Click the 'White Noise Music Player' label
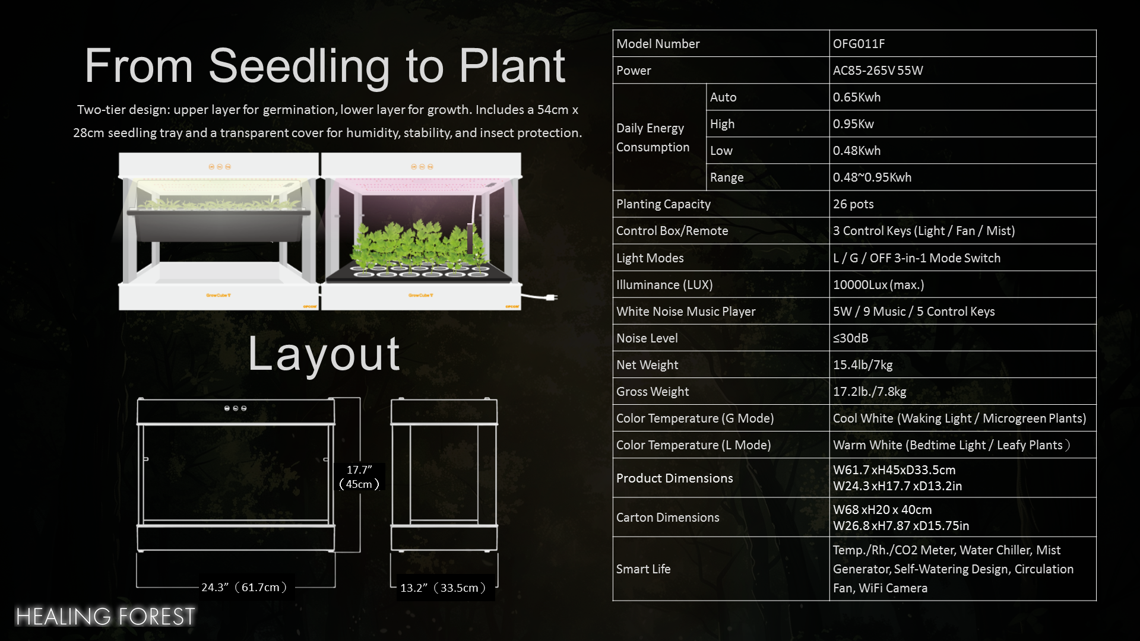1140x641 pixels. (686, 311)
